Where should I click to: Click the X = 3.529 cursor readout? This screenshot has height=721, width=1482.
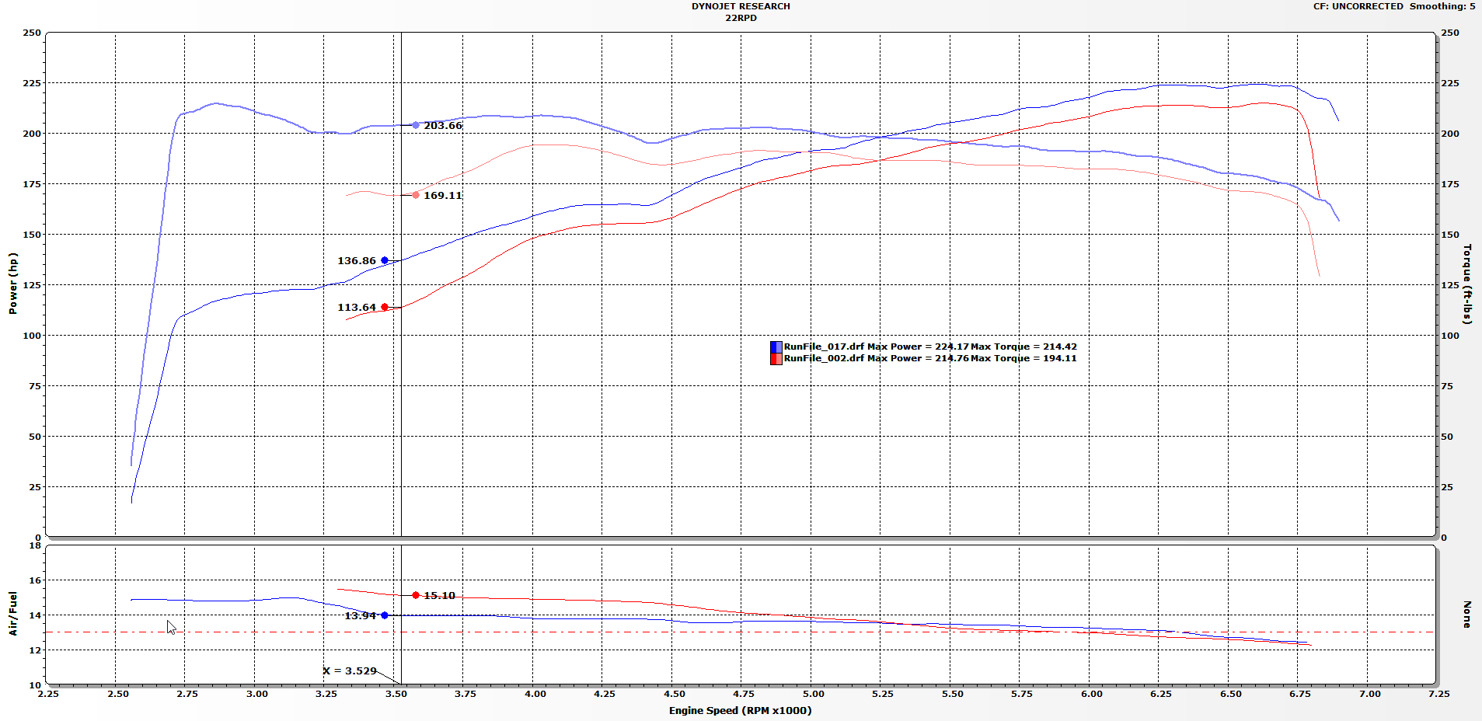[x=350, y=670]
